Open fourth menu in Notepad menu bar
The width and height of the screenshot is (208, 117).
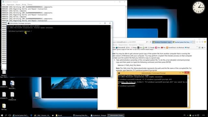24,4
